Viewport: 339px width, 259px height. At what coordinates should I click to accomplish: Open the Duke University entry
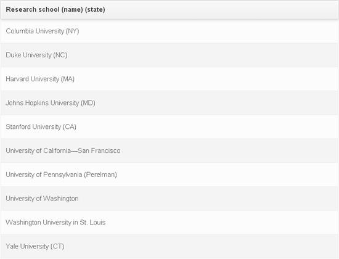tap(169, 55)
